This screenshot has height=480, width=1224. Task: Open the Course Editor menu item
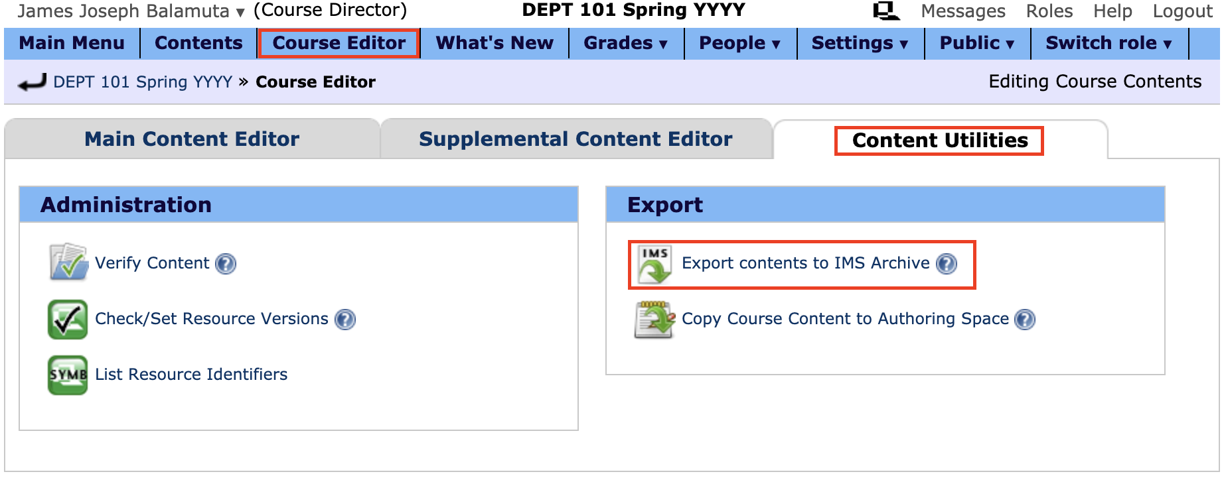point(339,43)
